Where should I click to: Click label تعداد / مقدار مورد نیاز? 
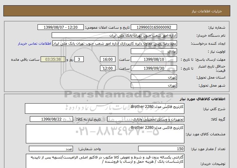(x=208, y=149)
